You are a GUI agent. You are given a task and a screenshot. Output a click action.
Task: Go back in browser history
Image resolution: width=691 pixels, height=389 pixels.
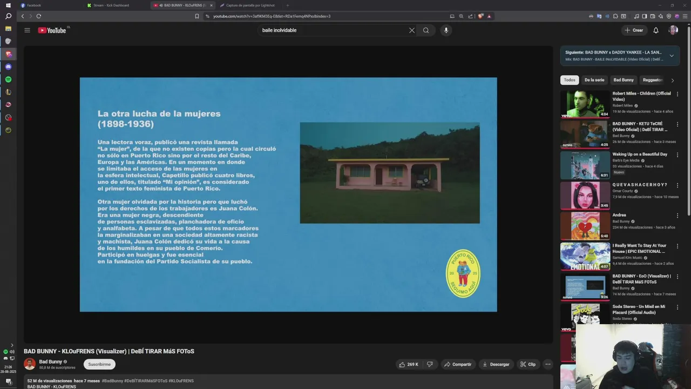(x=23, y=16)
